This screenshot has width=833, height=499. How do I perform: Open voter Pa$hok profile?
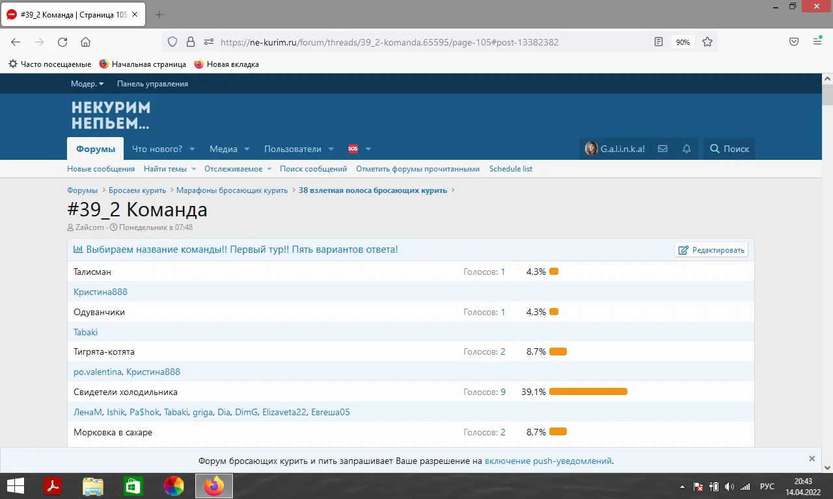[144, 413]
